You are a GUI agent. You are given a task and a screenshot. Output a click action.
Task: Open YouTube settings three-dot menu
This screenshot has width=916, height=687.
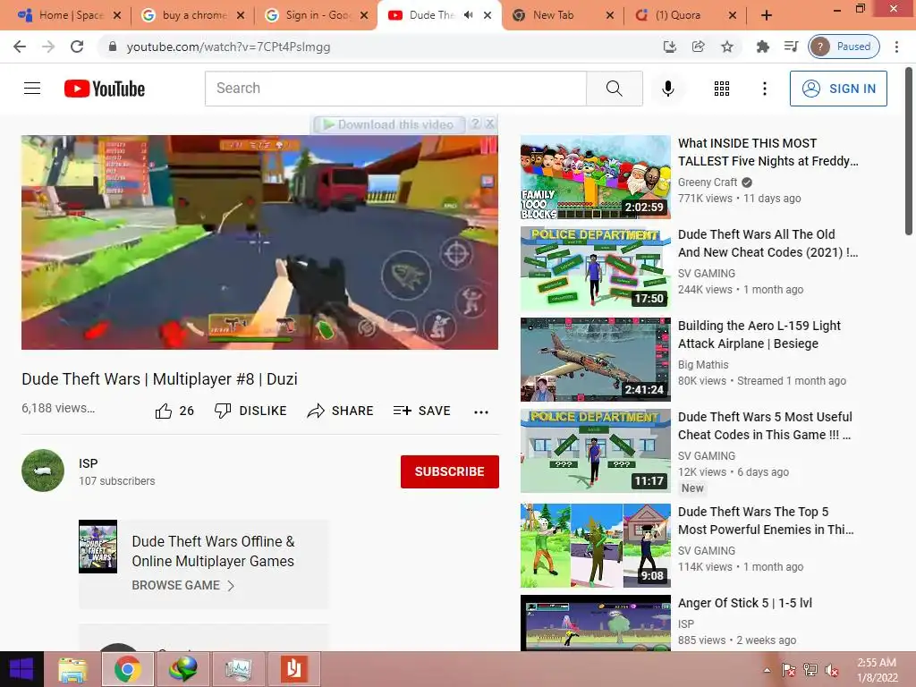[764, 89]
